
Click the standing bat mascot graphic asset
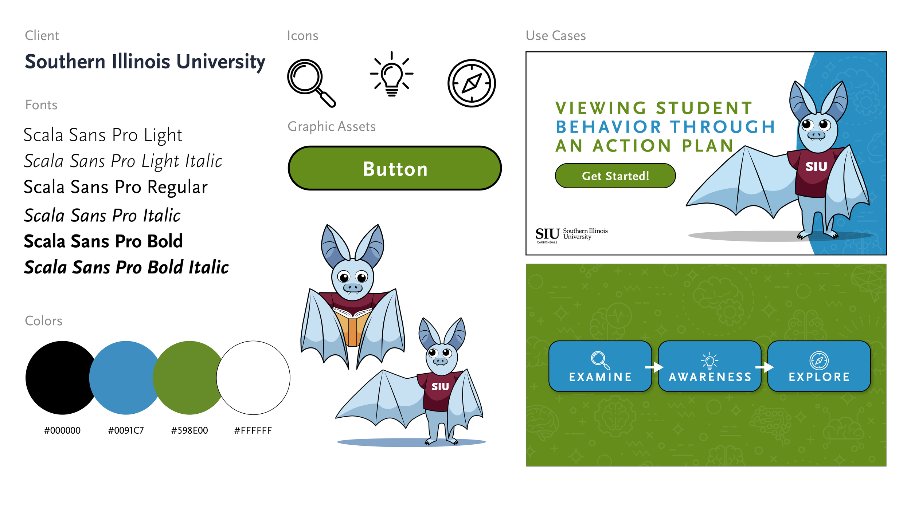(x=411, y=382)
